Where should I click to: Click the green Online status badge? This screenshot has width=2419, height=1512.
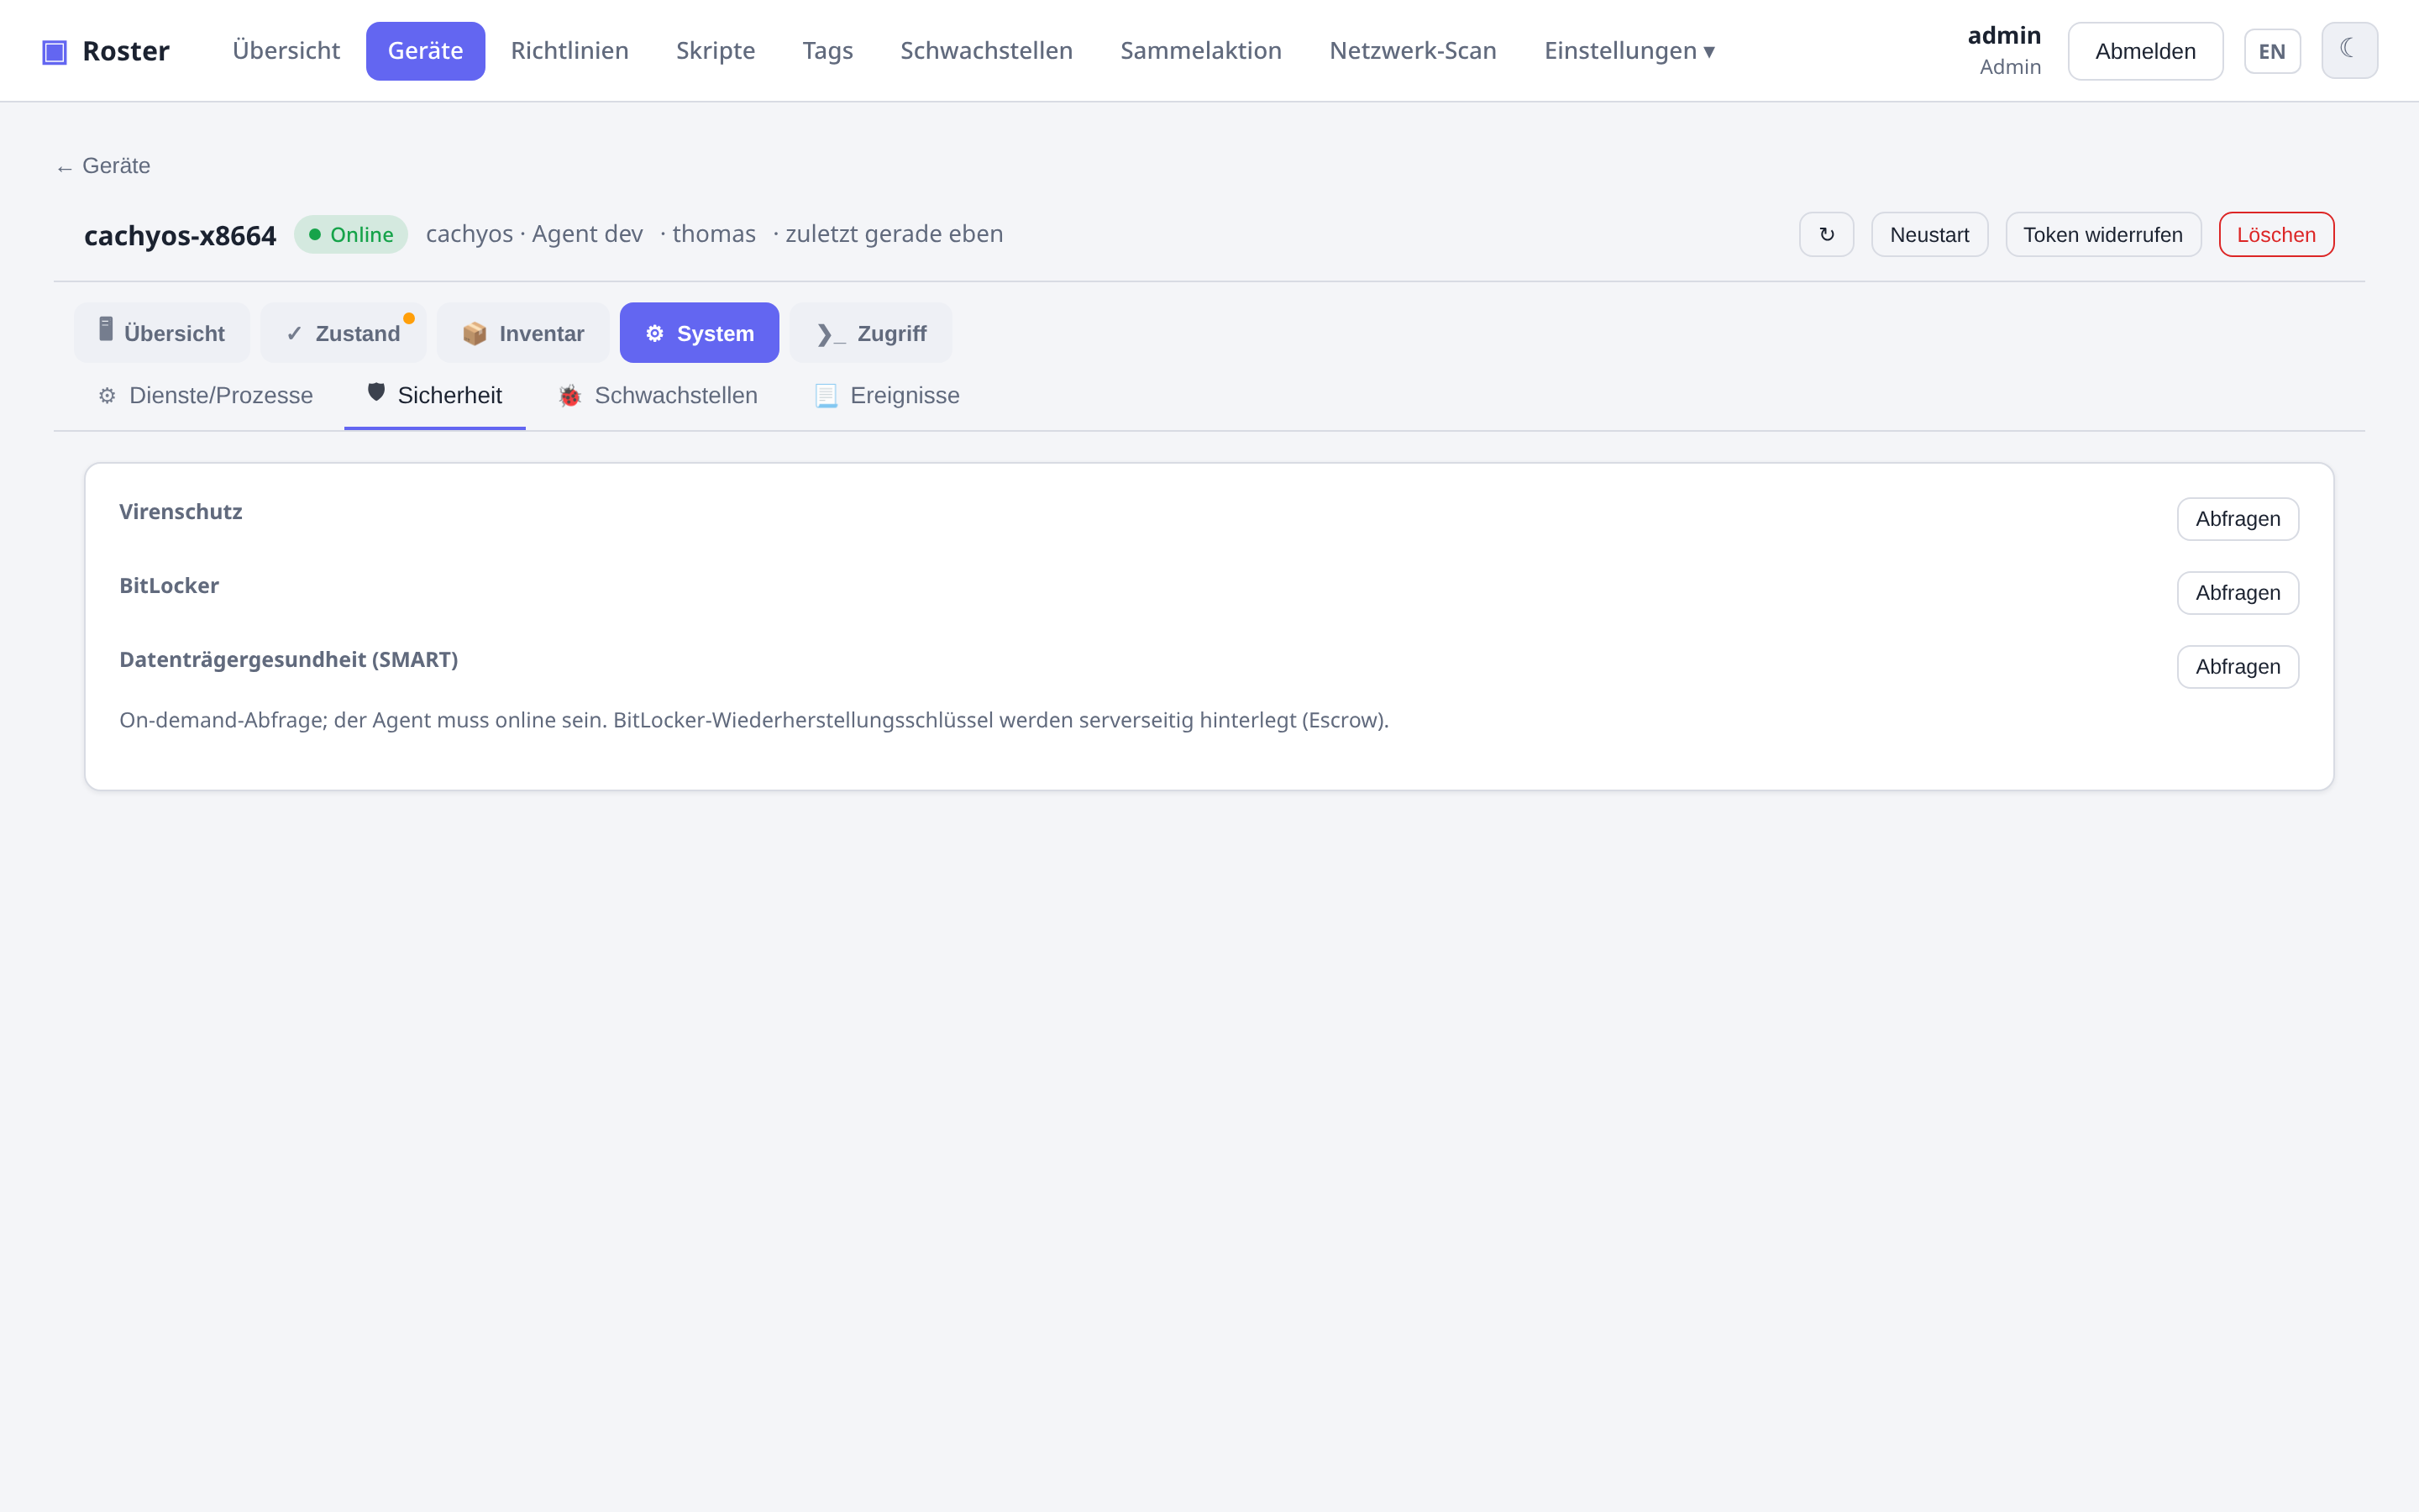coord(351,234)
